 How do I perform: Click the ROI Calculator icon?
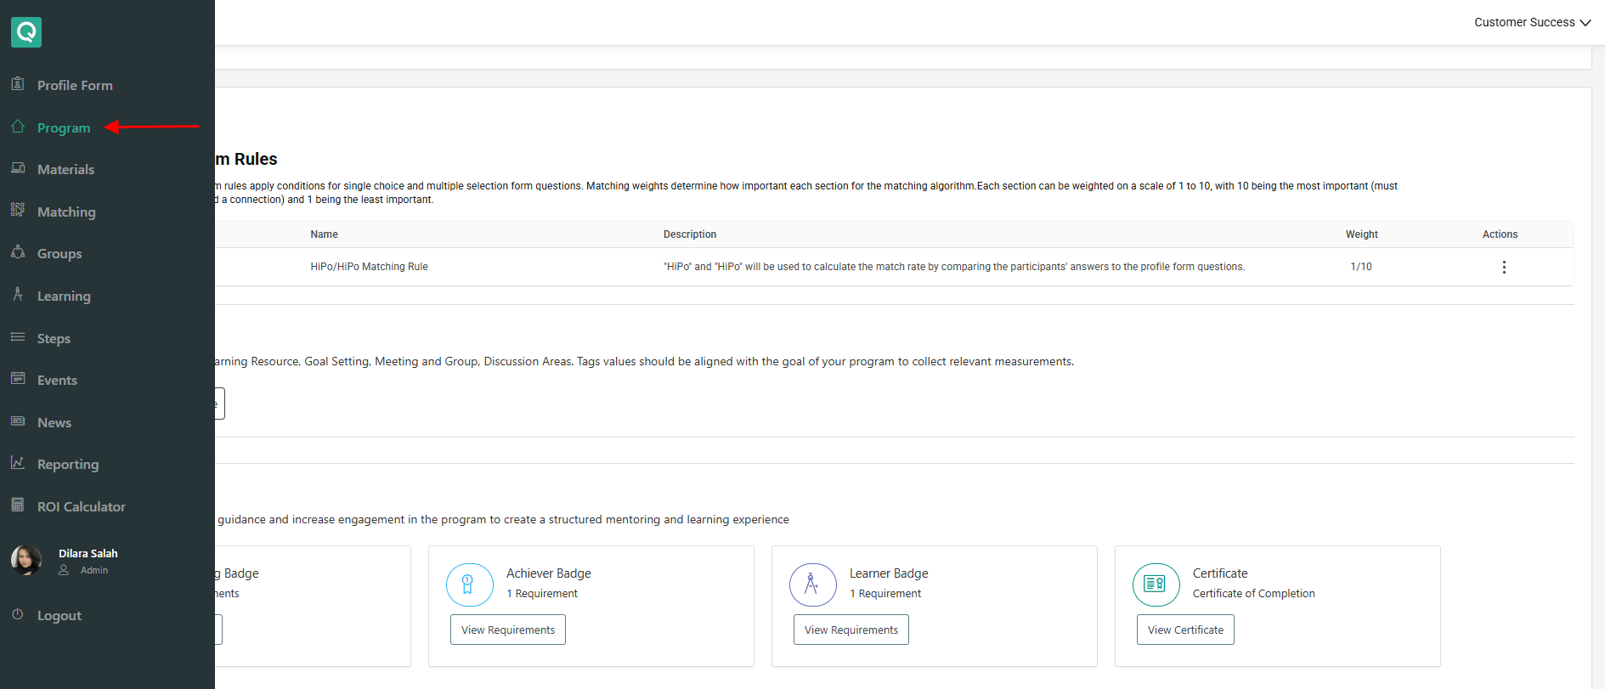[x=18, y=505]
